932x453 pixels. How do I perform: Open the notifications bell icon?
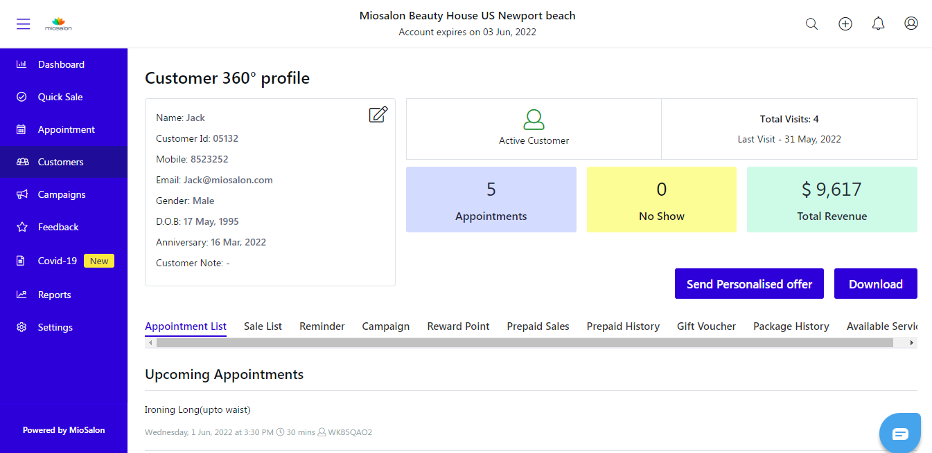pyautogui.click(x=878, y=24)
